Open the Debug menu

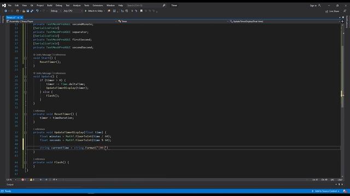pyautogui.click(x=59, y=5)
